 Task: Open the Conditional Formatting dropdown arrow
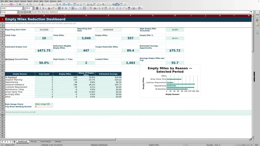(x=141, y=8)
